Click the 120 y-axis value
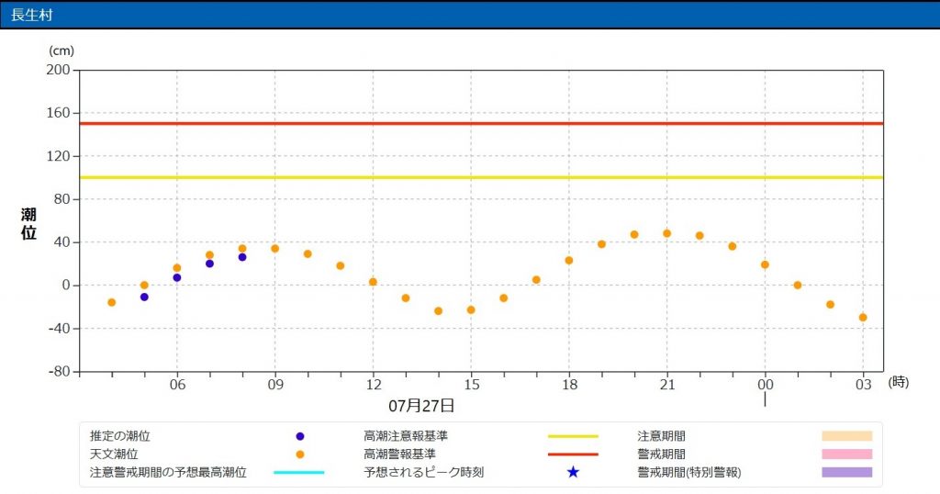This screenshot has height=494, width=940. 58,156
